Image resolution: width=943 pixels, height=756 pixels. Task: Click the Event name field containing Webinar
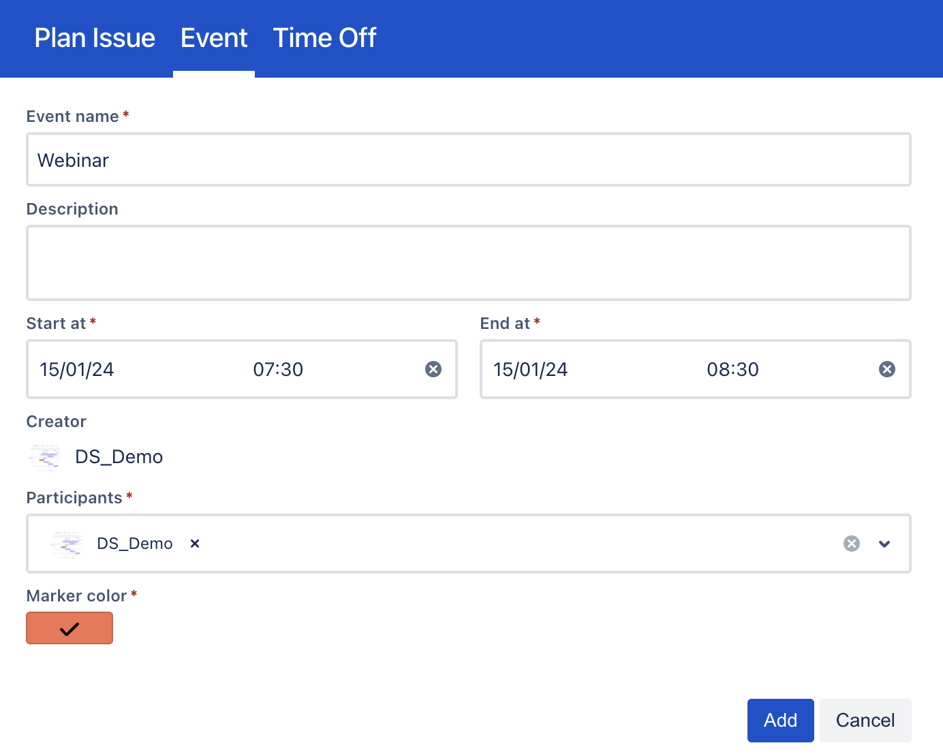click(x=468, y=160)
